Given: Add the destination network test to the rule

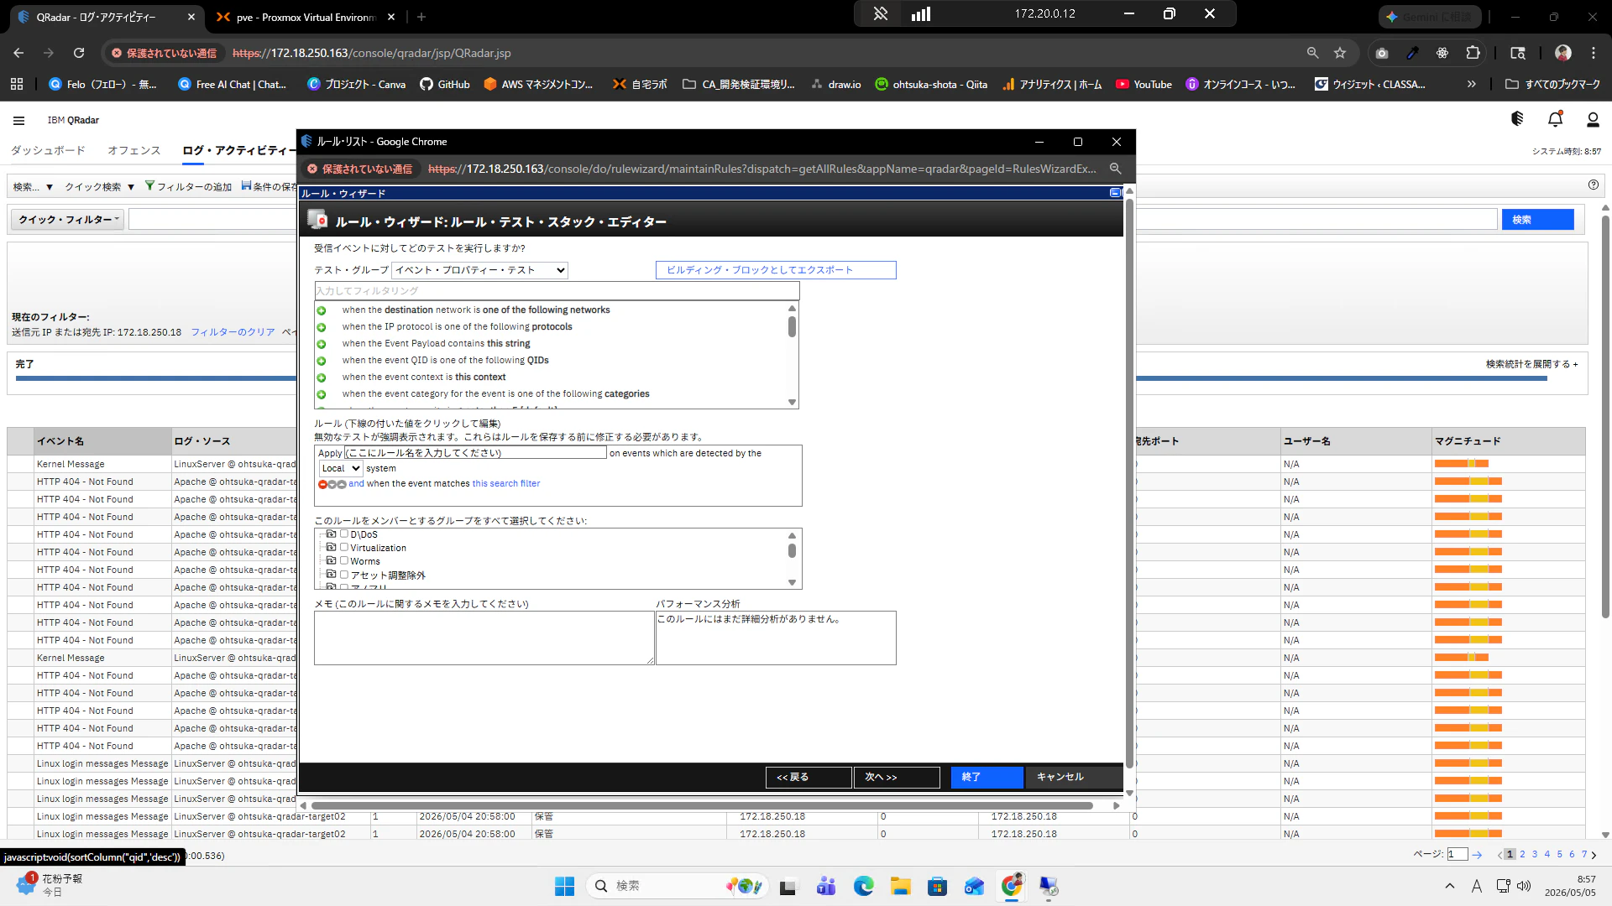Looking at the screenshot, I should [321, 310].
